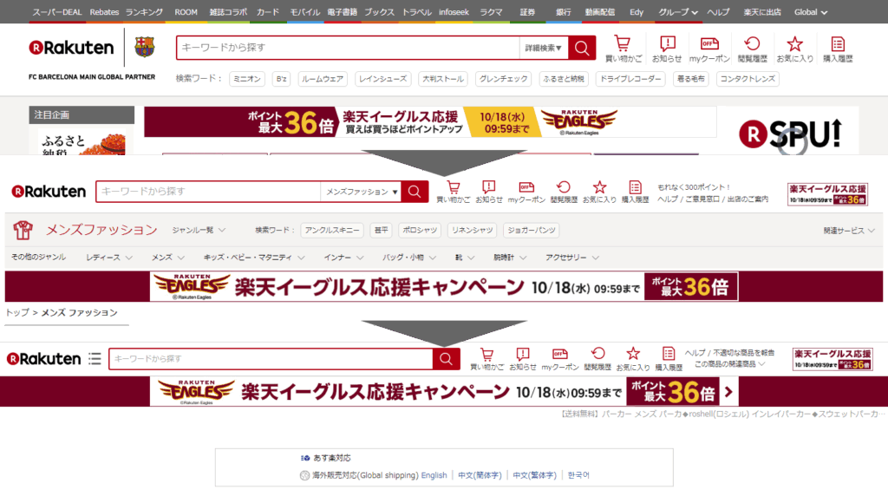Expand the レディース genre menu
This screenshot has height=496, width=888.
coord(108,257)
